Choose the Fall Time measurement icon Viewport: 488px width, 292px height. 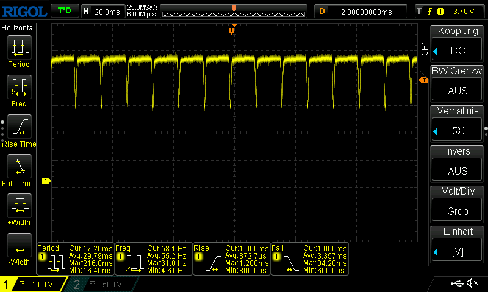[18, 165]
